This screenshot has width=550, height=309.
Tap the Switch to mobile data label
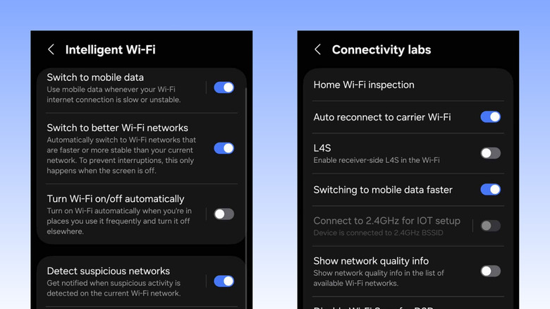tap(95, 77)
